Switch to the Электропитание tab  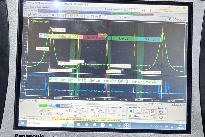[x=146, y=14]
